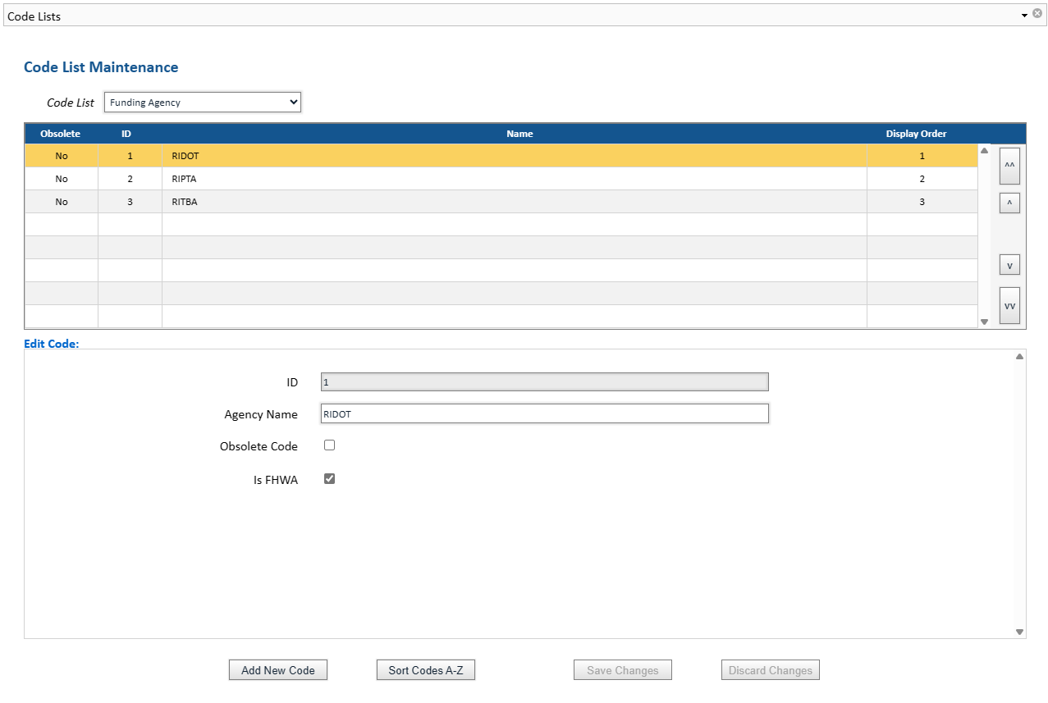This screenshot has width=1048, height=703.
Task: Click the disabled ID field
Action: 545,381
